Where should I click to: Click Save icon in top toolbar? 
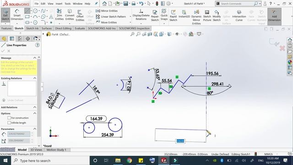[x=126, y=3]
